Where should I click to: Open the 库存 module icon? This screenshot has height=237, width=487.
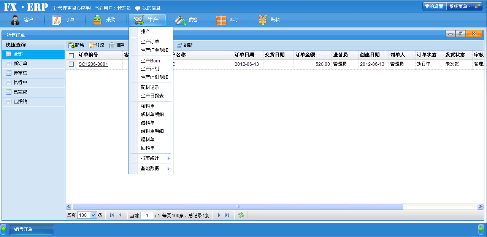[221, 20]
